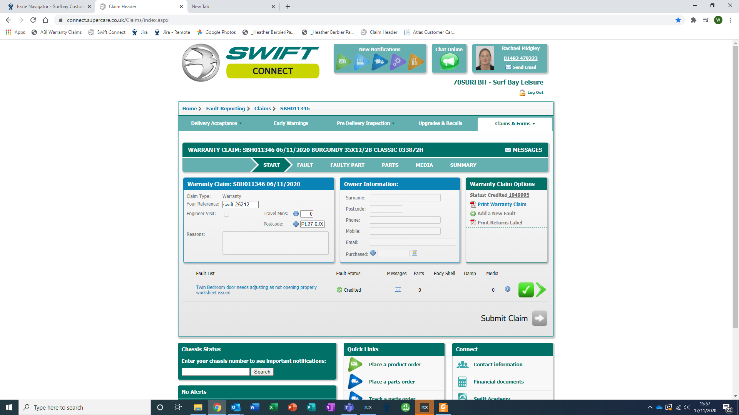Go to the SUMMARY step tab

(463, 165)
